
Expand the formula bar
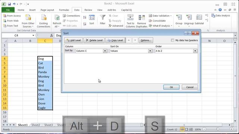tap(235, 35)
